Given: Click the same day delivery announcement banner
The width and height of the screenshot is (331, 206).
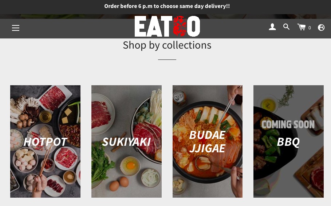Looking at the screenshot, I should coord(167,6).
